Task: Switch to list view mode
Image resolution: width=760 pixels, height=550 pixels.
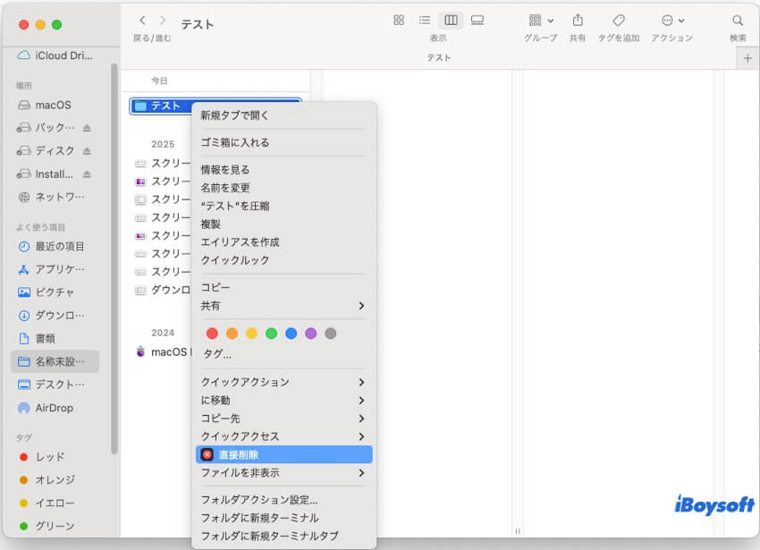Action: pos(424,19)
